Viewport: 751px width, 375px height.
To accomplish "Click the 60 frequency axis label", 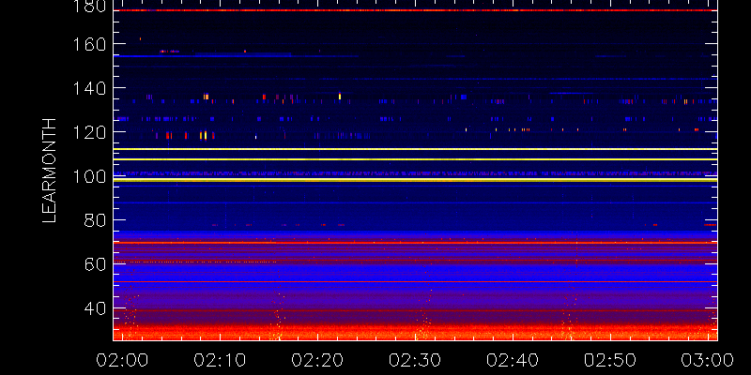I will [96, 264].
